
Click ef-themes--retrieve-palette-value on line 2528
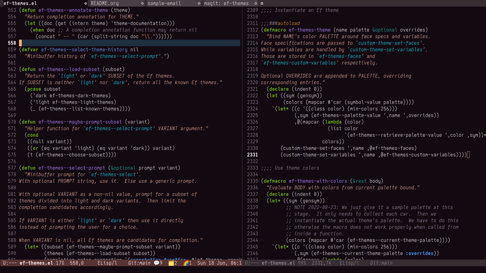pos(396,135)
